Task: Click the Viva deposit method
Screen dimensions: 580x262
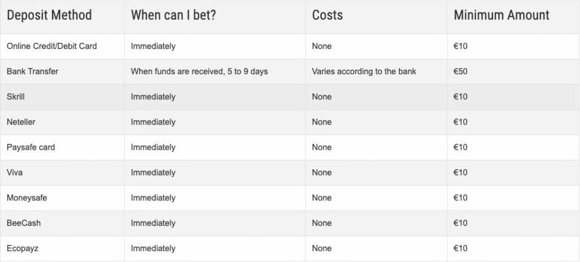Action: (15, 172)
